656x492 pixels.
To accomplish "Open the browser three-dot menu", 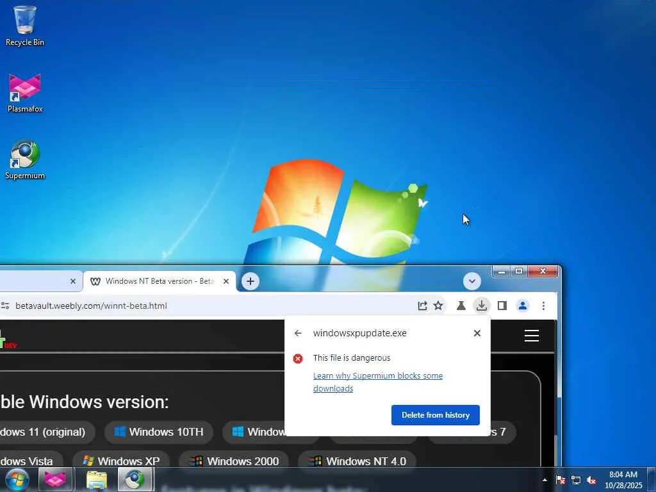I will click(x=543, y=306).
